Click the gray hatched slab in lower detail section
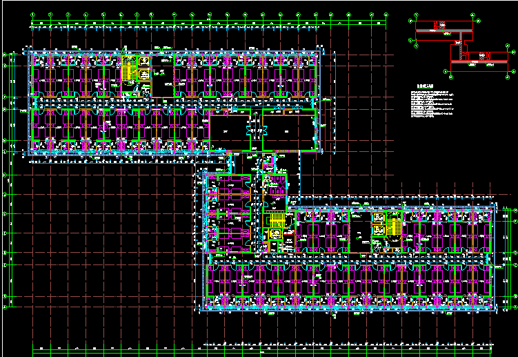 pyautogui.click(x=478, y=63)
